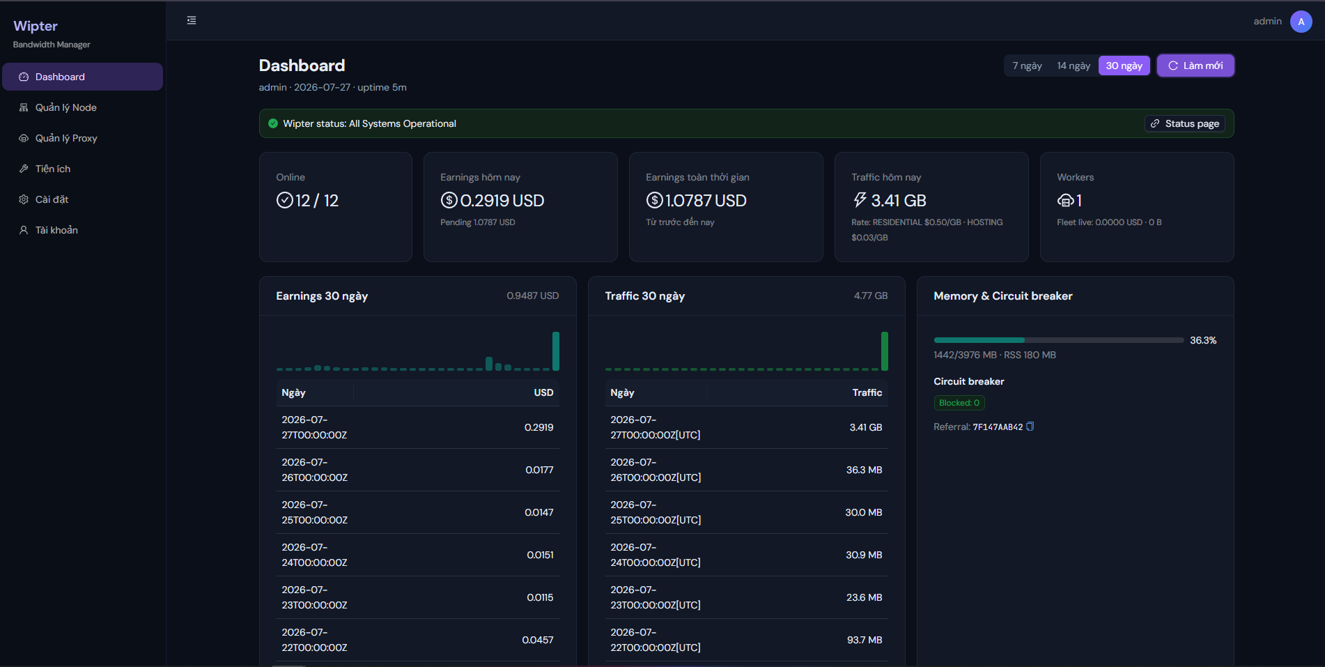This screenshot has height=667, width=1325.
Task: Click the dollar icon in Earnings toàn thời gian
Action: click(654, 200)
